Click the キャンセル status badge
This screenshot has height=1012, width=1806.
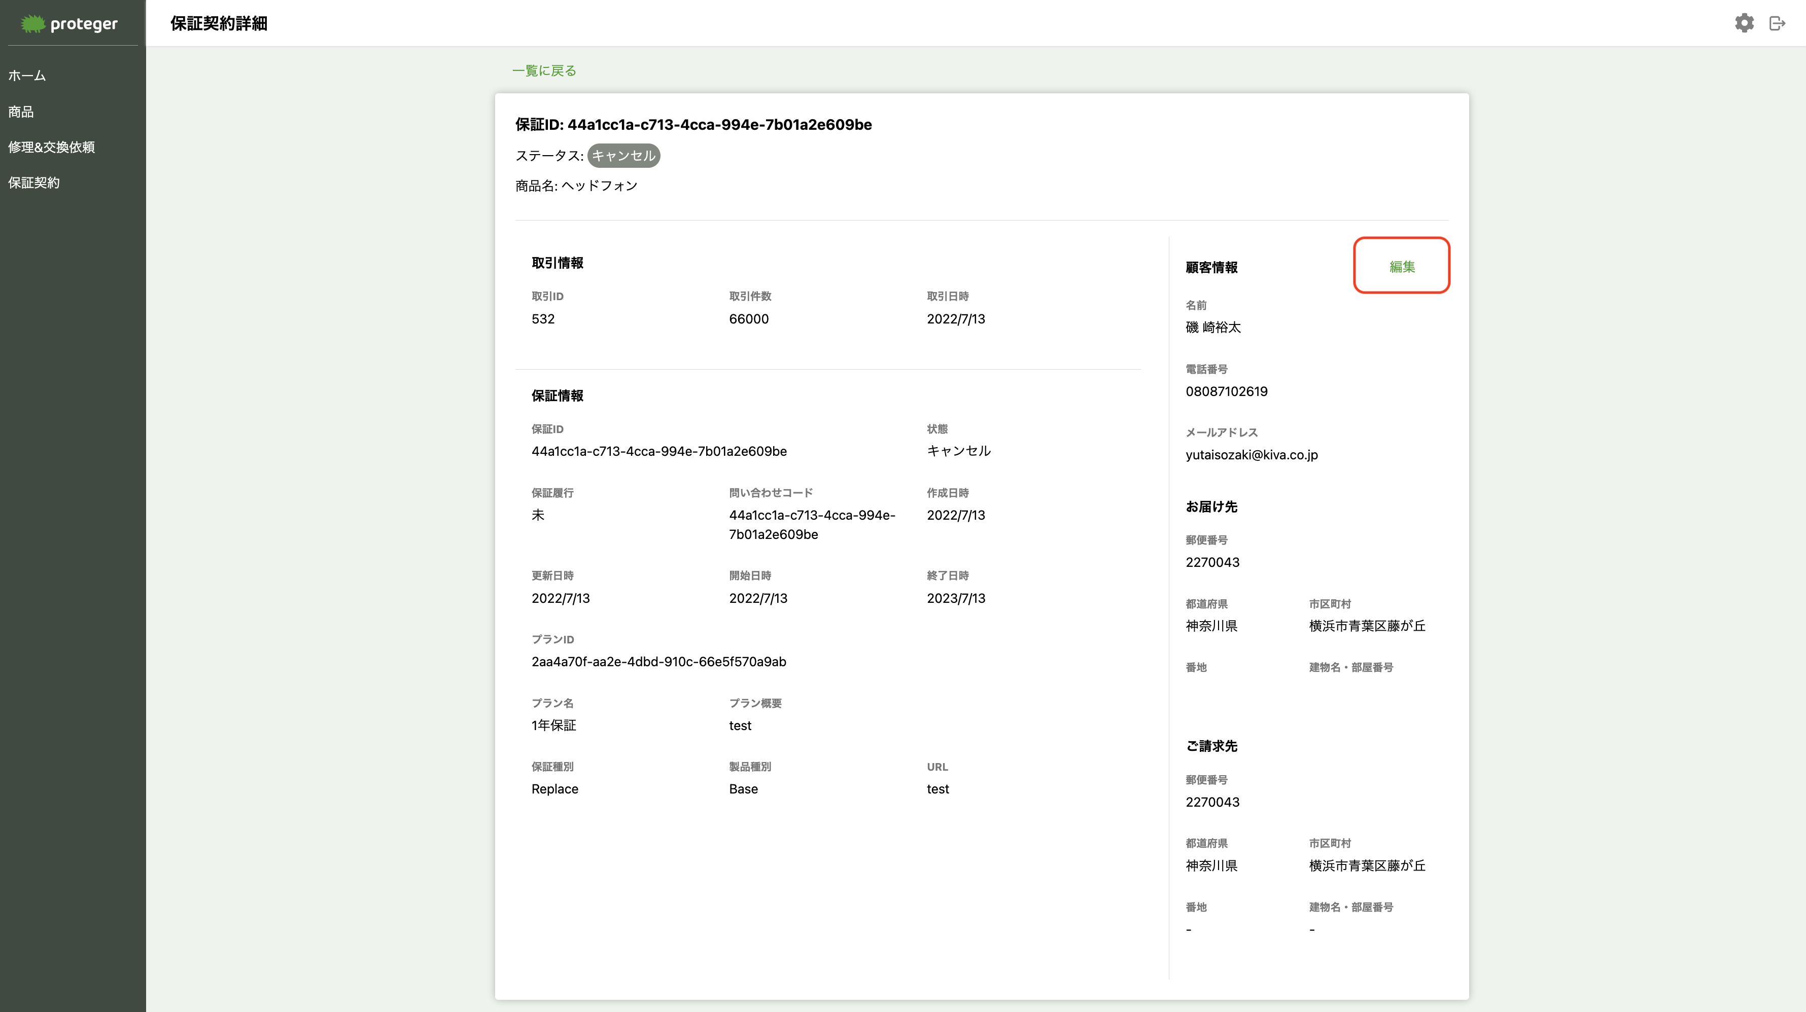pyautogui.click(x=623, y=156)
